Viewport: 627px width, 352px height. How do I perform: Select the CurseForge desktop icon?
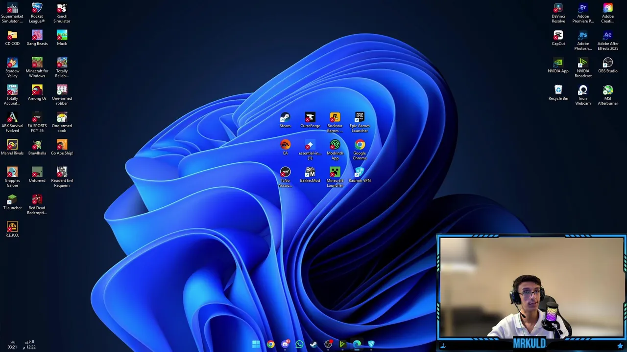pyautogui.click(x=310, y=120)
